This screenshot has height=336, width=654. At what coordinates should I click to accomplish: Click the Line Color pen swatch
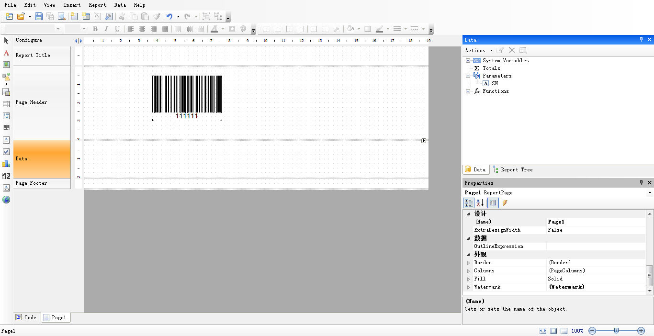click(x=379, y=29)
